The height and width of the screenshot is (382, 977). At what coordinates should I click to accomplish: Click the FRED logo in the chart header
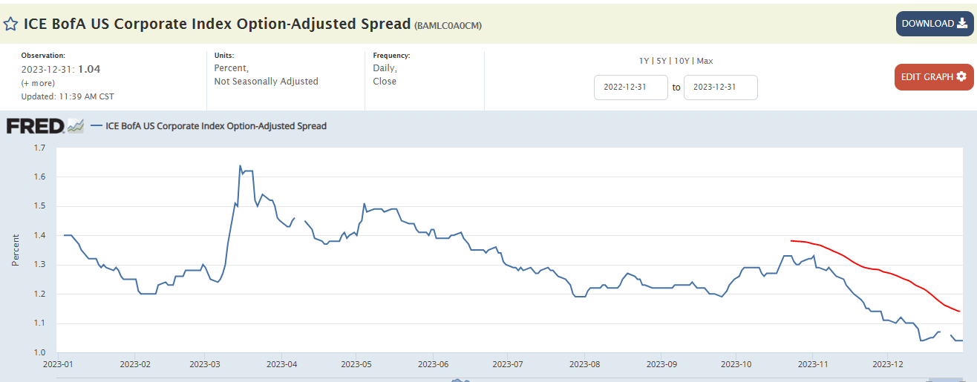(x=35, y=126)
